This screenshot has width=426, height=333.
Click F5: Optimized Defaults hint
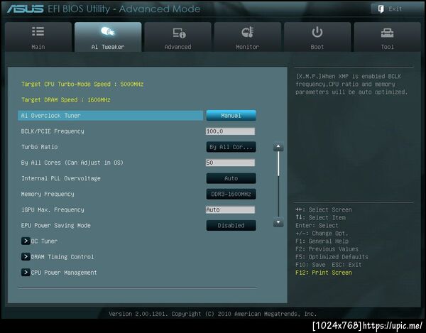click(332, 257)
